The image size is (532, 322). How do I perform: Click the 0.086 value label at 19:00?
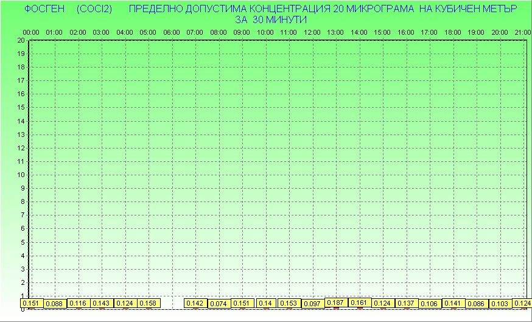[476, 304]
